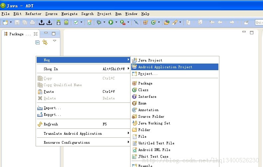Create a new Enum
Screen dimensions: 263x167
point(175,103)
